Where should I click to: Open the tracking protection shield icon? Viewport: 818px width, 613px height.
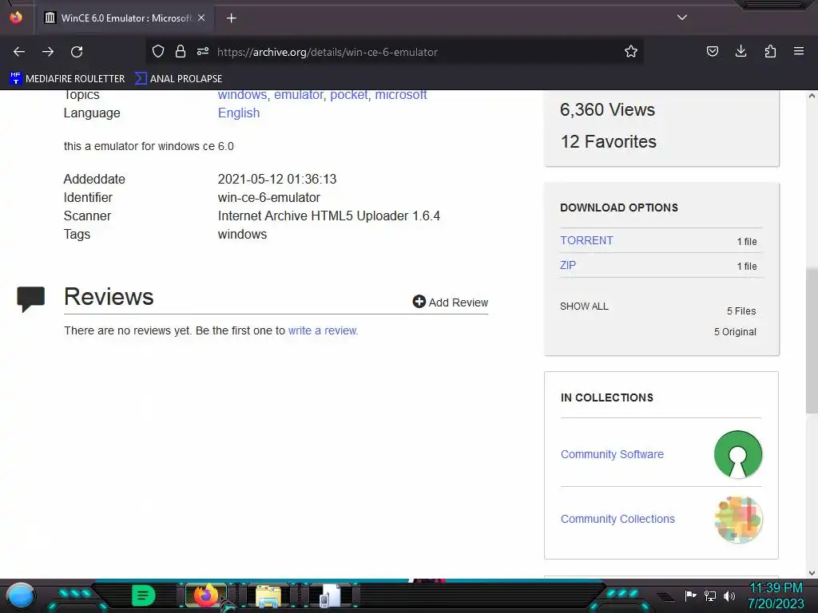coord(158,51)
